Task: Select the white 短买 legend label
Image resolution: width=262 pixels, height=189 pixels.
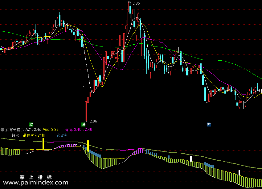Action: (x=15, y=136)
